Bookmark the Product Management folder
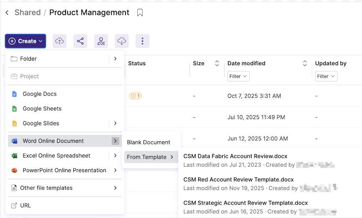362x218 pixels. (140, 13)
